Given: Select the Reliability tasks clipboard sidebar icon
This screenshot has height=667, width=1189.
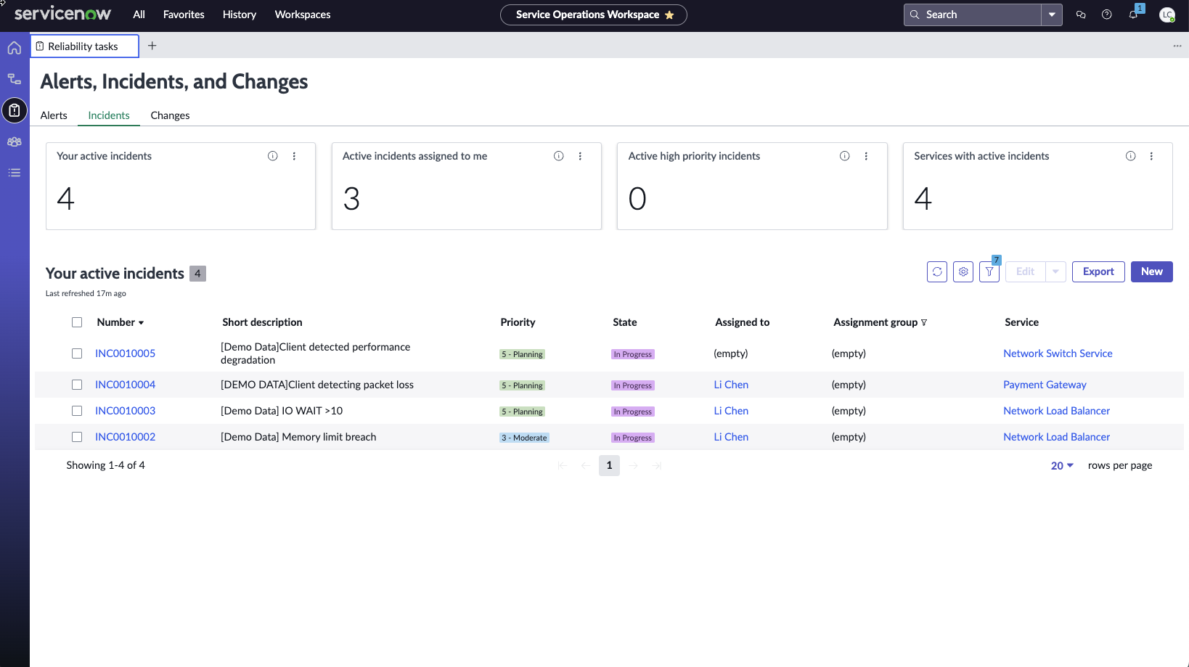Looking at the screenshot, I should click(x=15, y=110).
